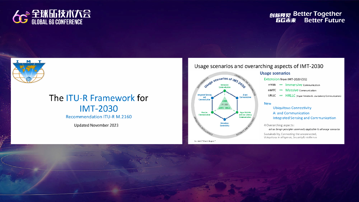
Task: Click the 'mMTC' label
Action: [x=272, y=90]
